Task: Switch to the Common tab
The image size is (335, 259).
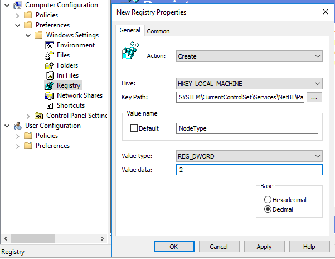Action: tap(158, 31)
